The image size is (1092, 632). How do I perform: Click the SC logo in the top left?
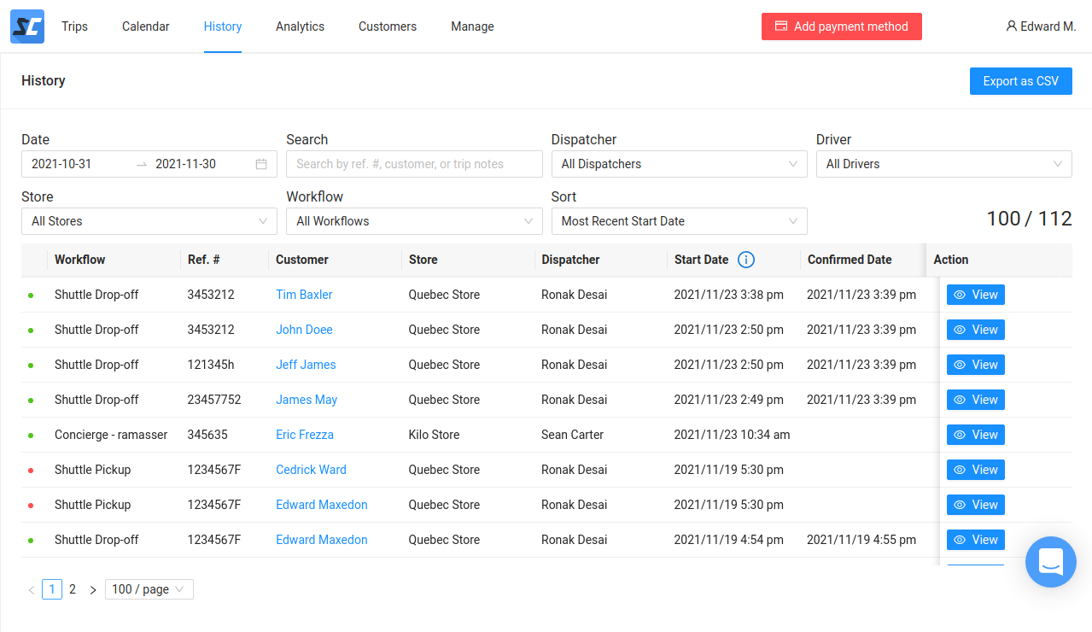pyautogui.click(x=26, y=26)
